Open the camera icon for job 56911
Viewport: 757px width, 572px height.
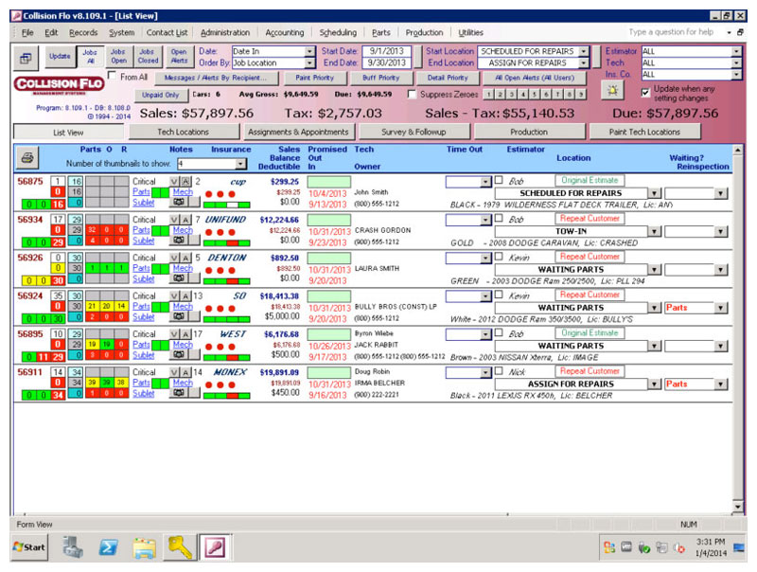click(179, 393)
